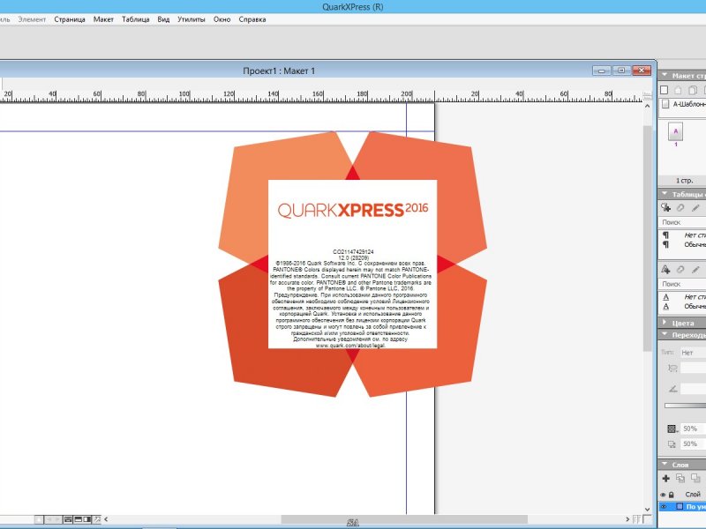Toggle visibility of the default layer

664,506
